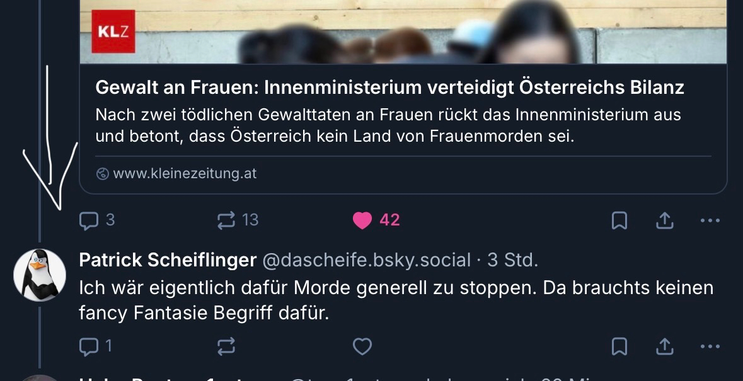This screenshot has height=381, width=743.
Task: Open Patrick Scheiflinger's penguin avatar
Action: point(40,275)
